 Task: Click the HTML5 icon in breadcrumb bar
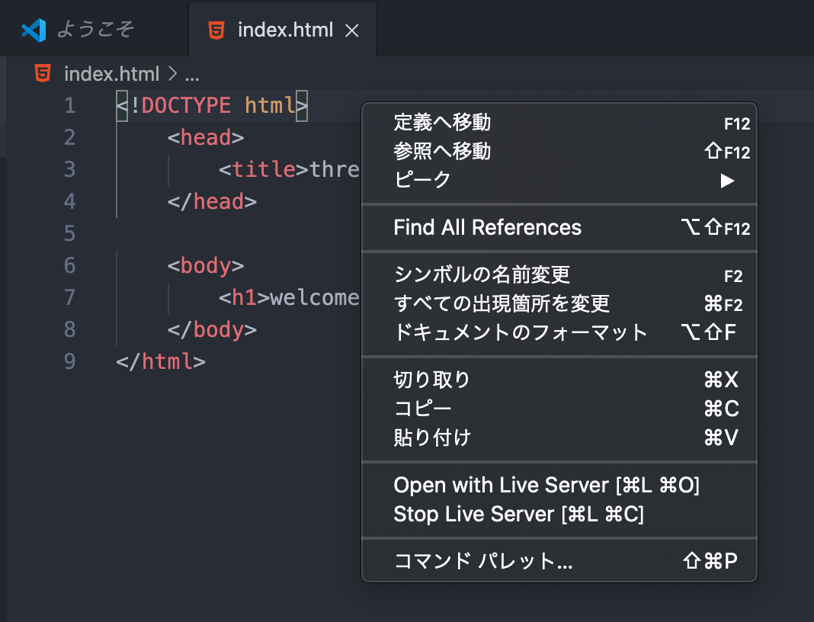point(43,74)
